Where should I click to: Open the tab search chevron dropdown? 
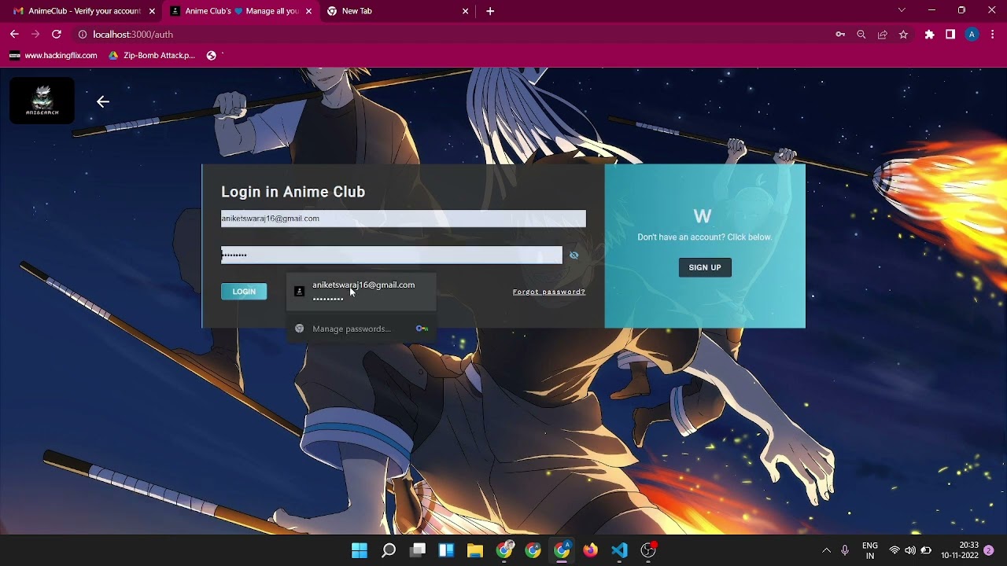coord(902,10)
